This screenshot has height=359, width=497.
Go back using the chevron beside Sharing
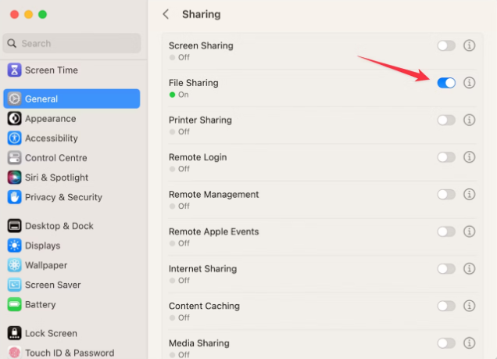coord(166,14)
